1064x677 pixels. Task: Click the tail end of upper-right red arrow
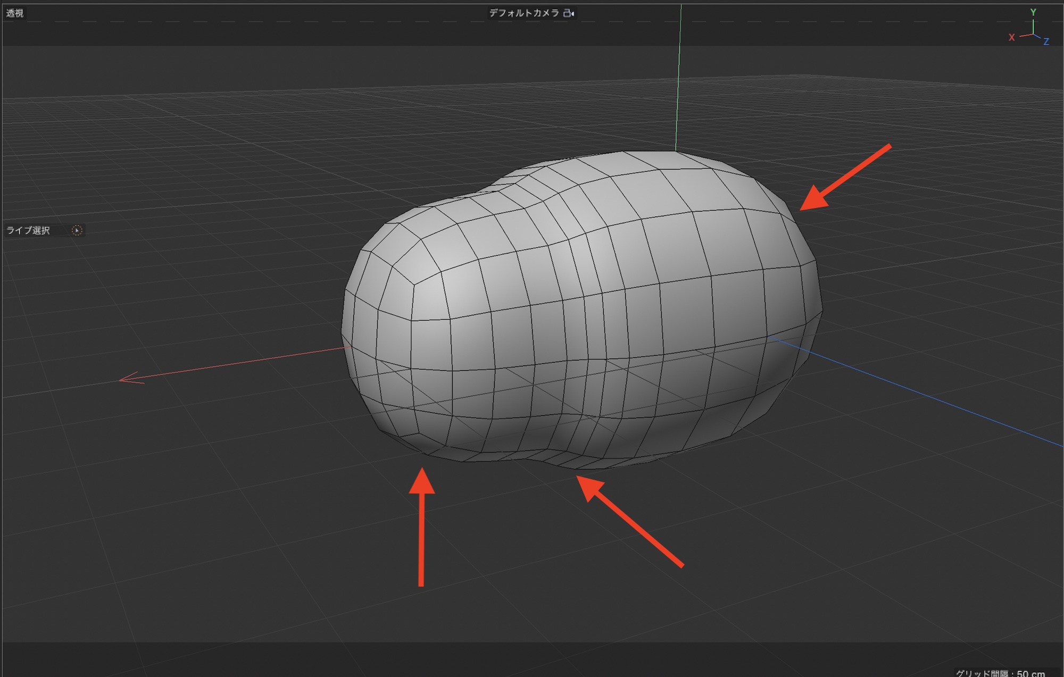pos(888,147)
